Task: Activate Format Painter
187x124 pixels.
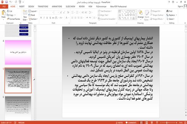Action: pyautogui.click(x=13, y=19)
